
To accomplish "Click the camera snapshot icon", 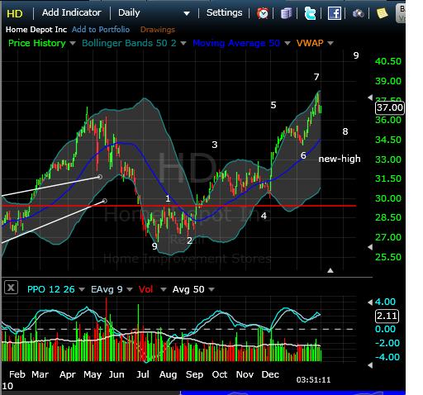I will click(358, 13).
